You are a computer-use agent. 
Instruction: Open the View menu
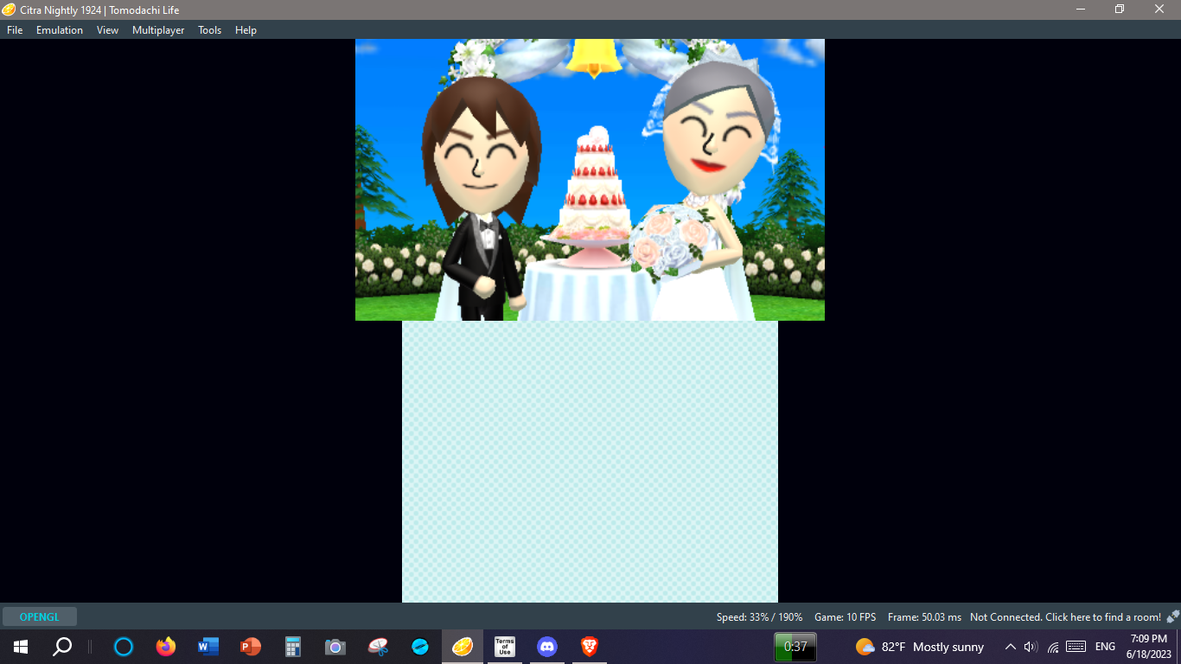(x=107, y=30)
